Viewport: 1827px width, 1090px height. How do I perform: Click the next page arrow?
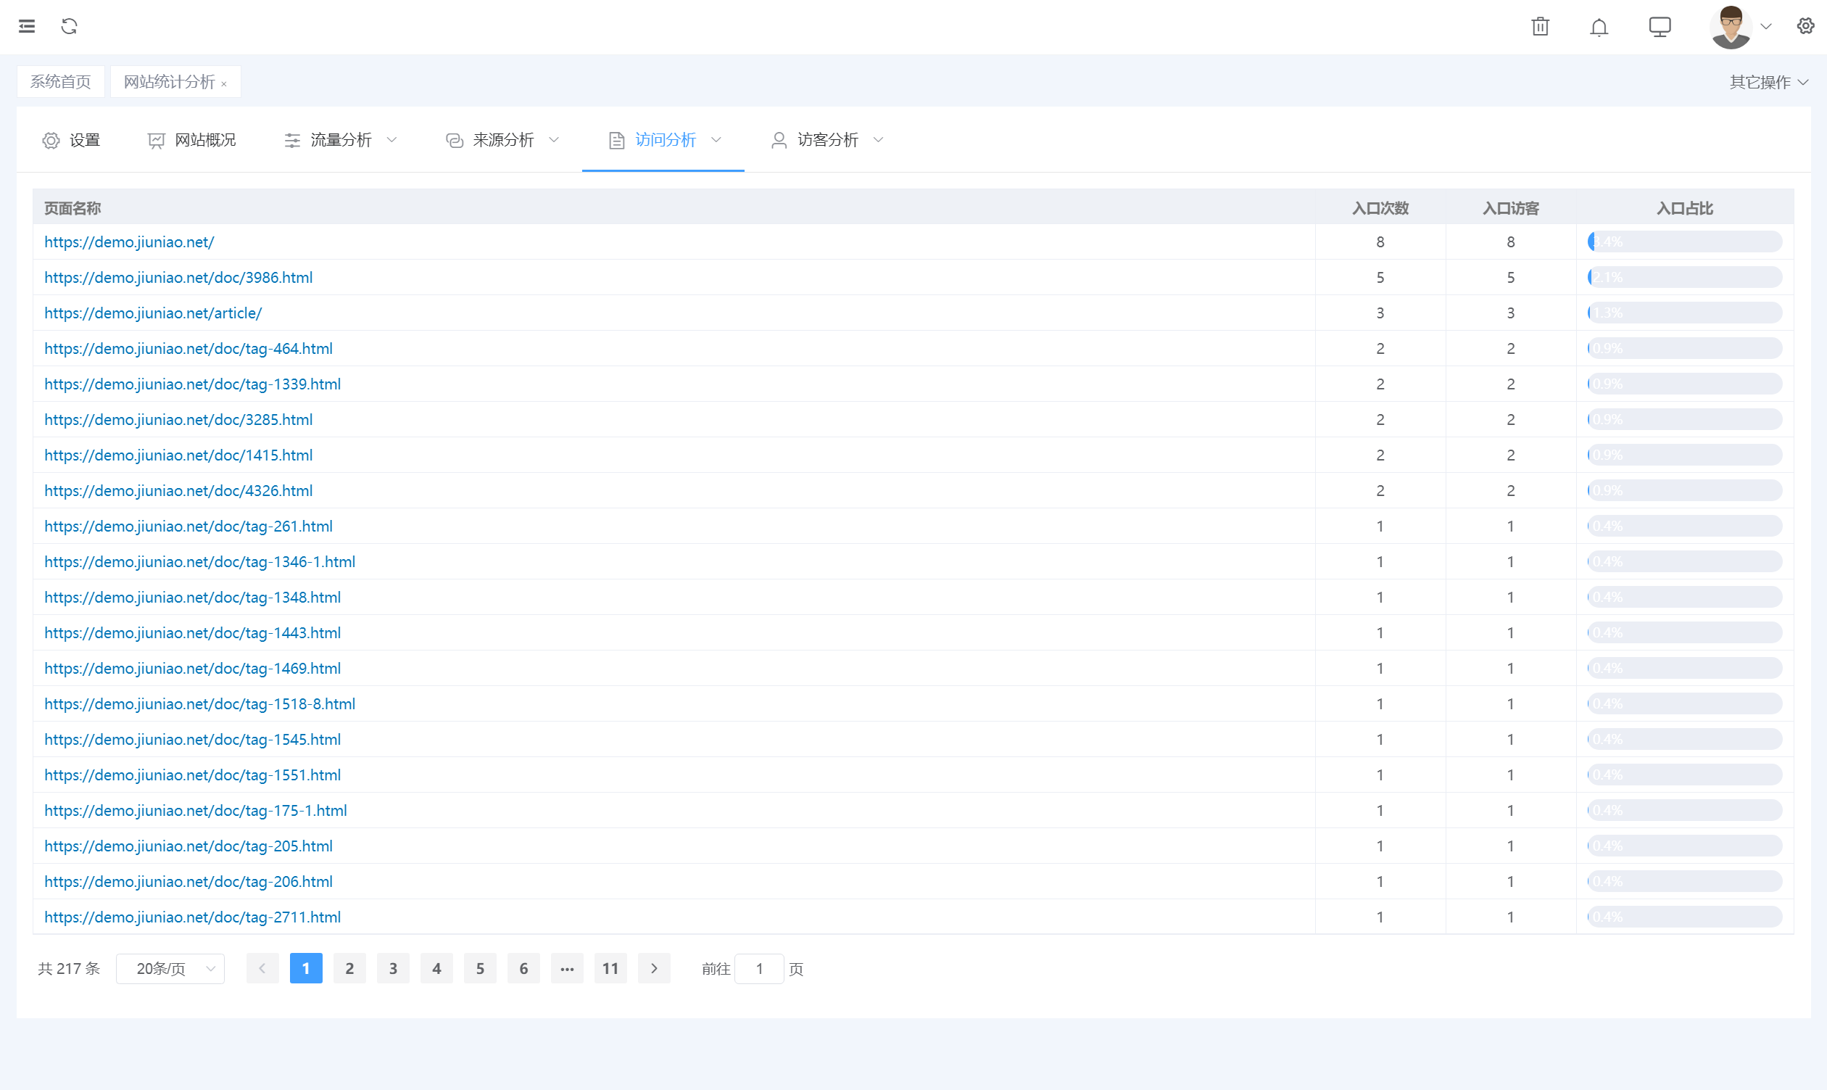click(x=653, y=968)
